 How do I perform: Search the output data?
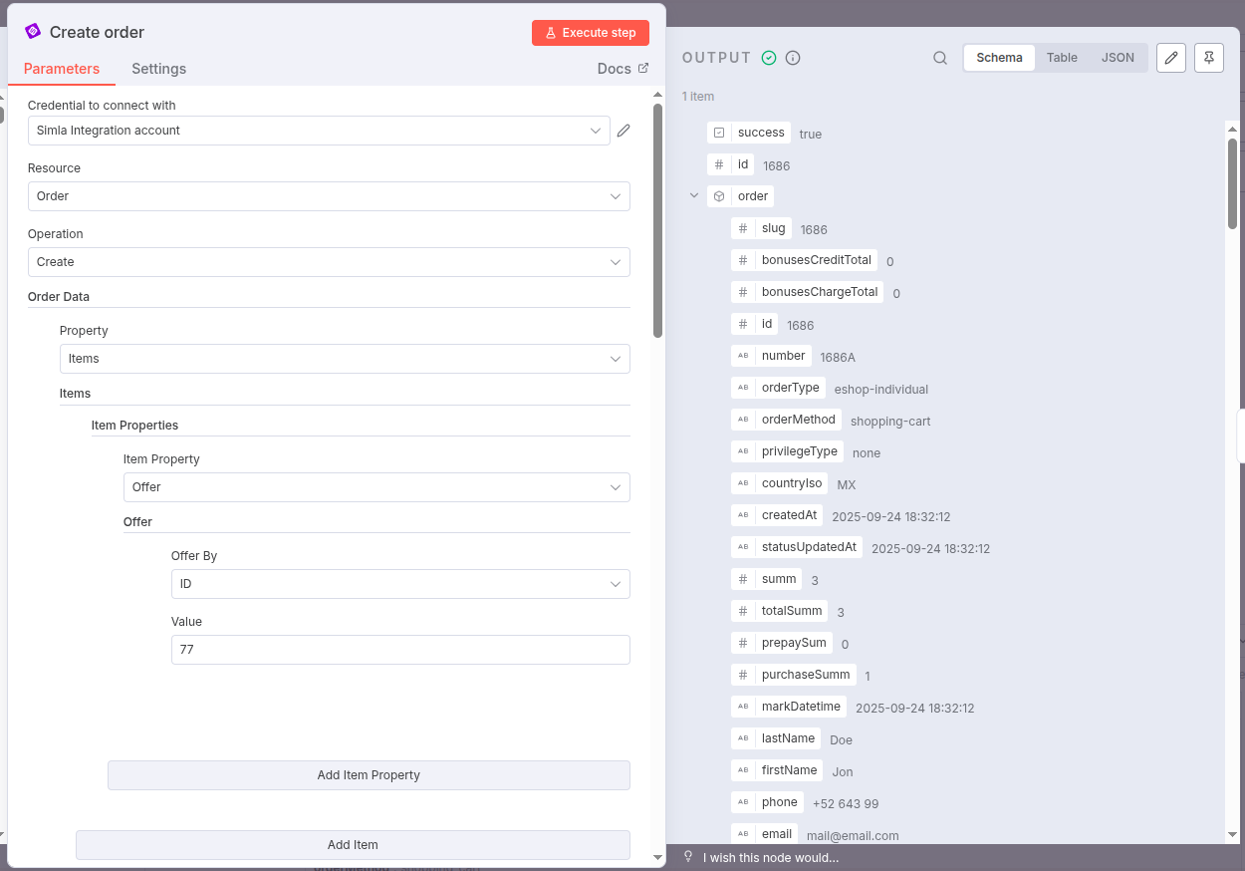[940, 58]
